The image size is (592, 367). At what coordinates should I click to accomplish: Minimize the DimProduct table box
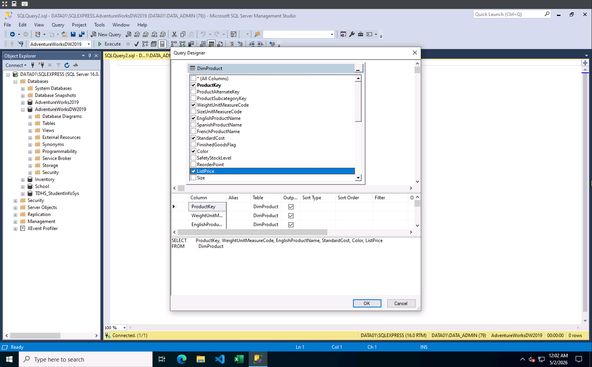[x=358, y=69]
